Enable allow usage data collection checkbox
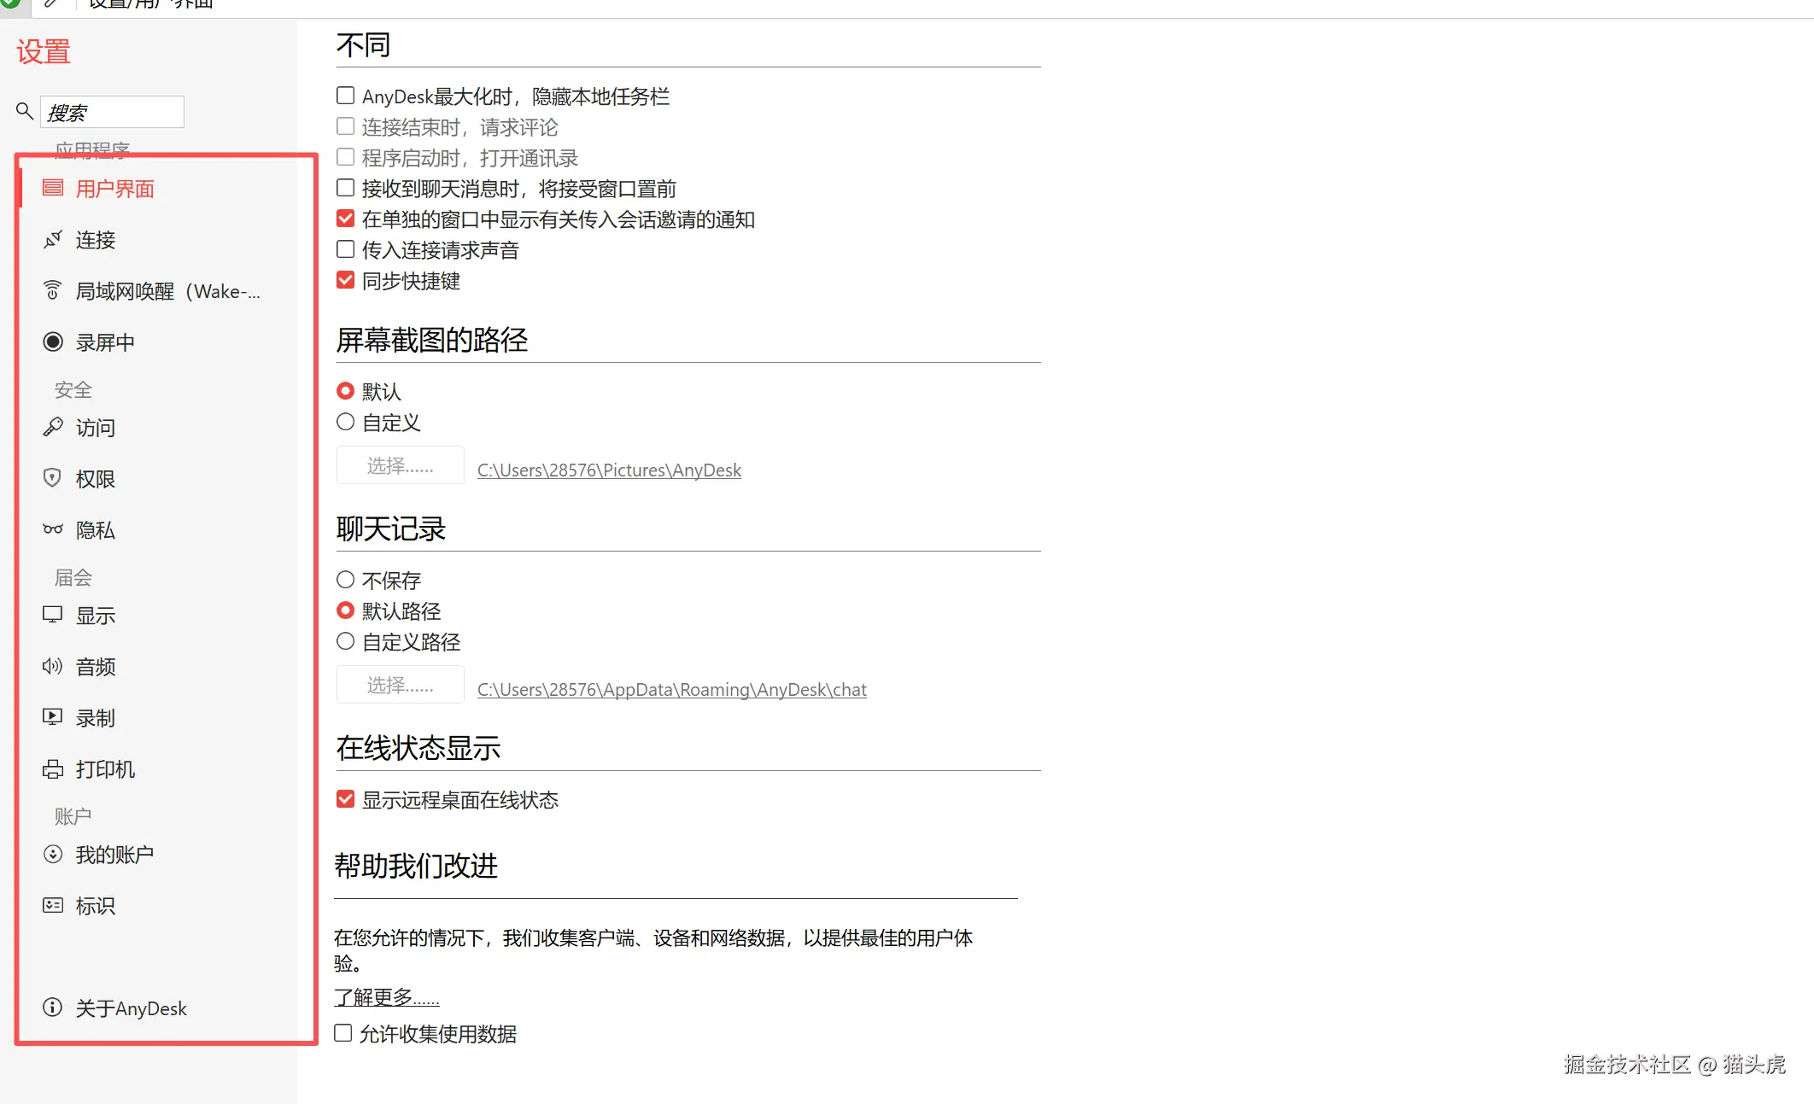This screenshot has width=1814, height=1104. point(343,1033)
